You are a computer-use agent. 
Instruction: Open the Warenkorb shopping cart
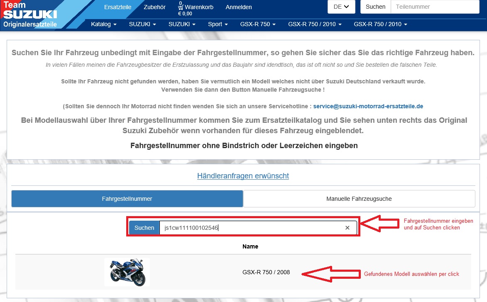[x=196, y=7]
